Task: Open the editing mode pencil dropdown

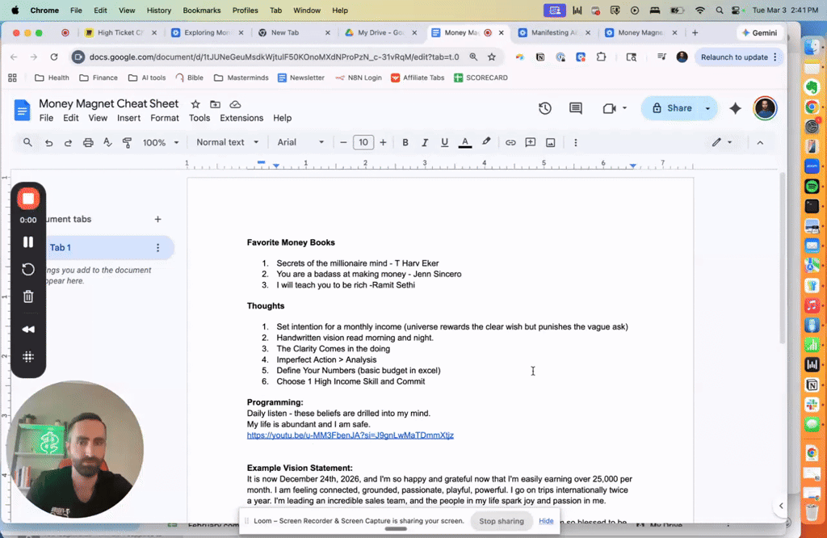Action: (721, 142)
